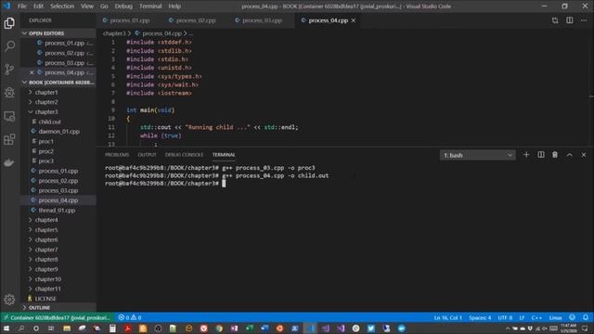Open thread_01.cpp in file tree
Image resolution: width=594 pixels, height=334 pixels.
point(57,211)
